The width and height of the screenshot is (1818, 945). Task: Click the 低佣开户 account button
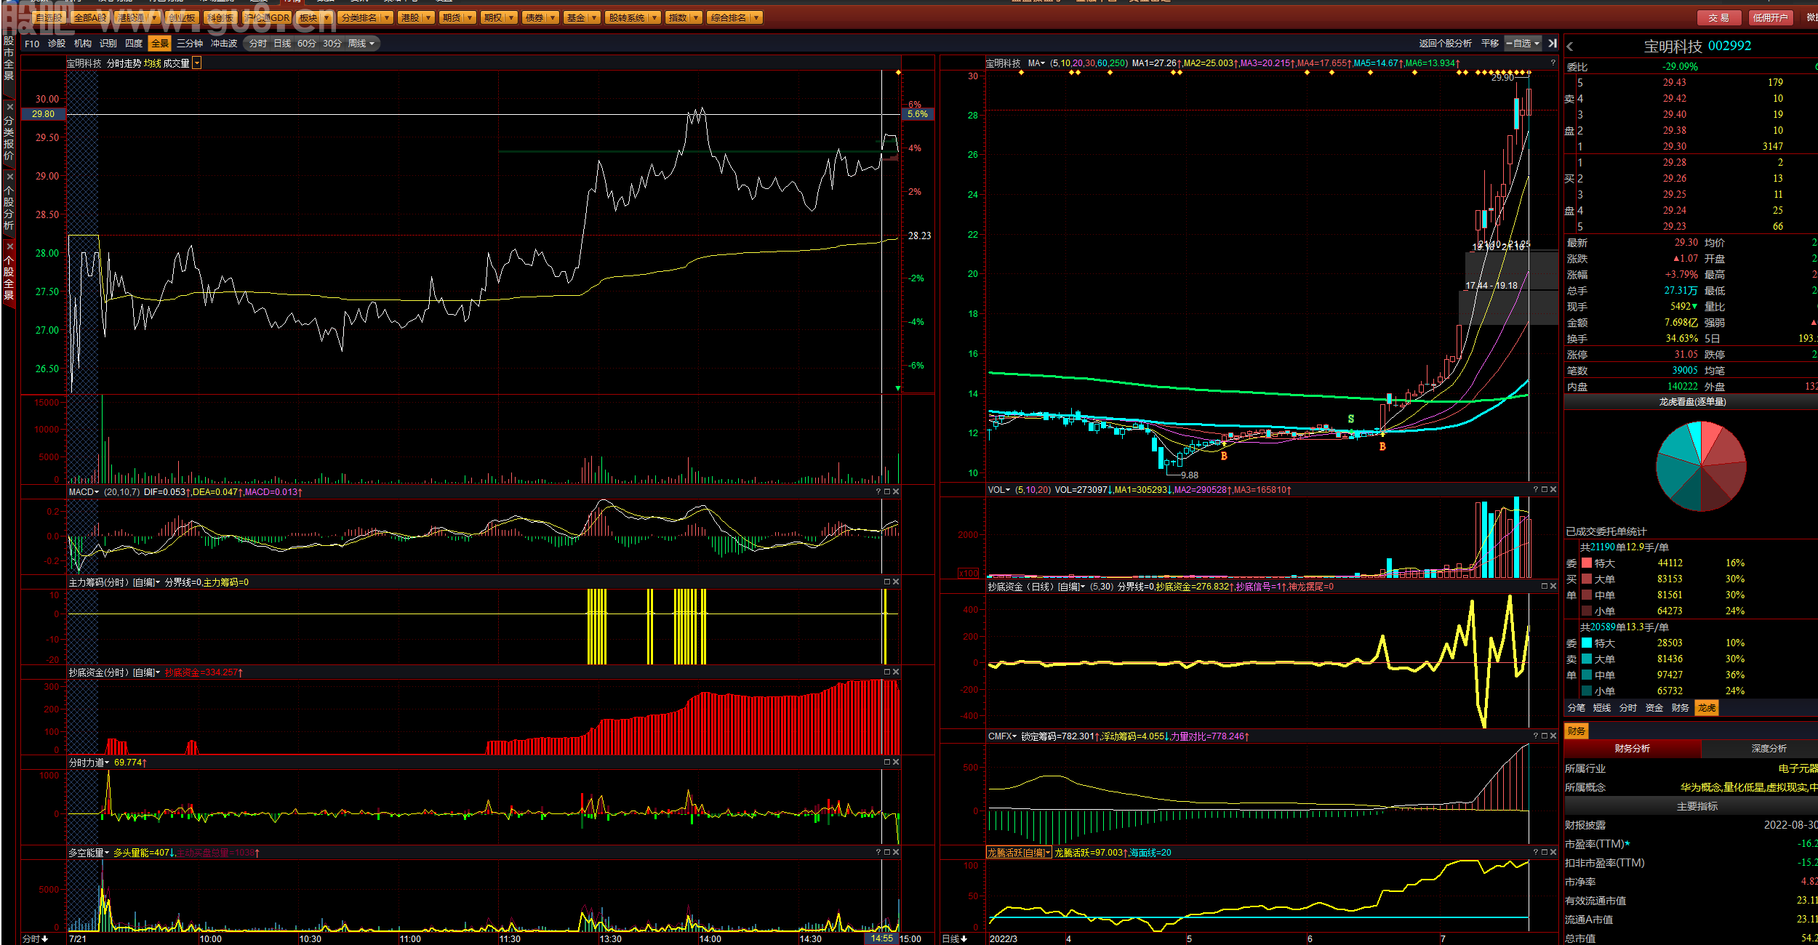pos(1769,17)
